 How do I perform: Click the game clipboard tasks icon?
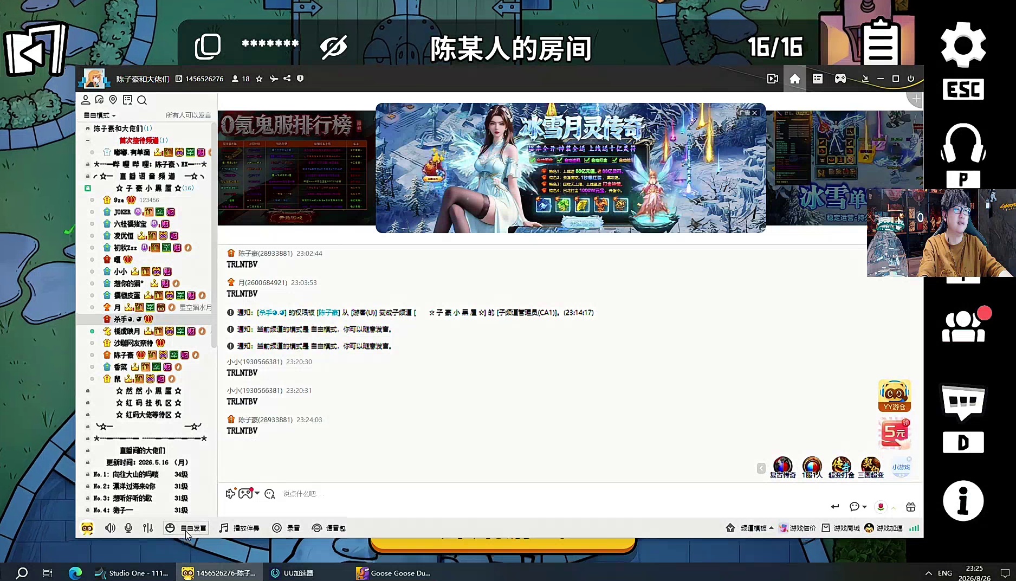tap(881, 41)
